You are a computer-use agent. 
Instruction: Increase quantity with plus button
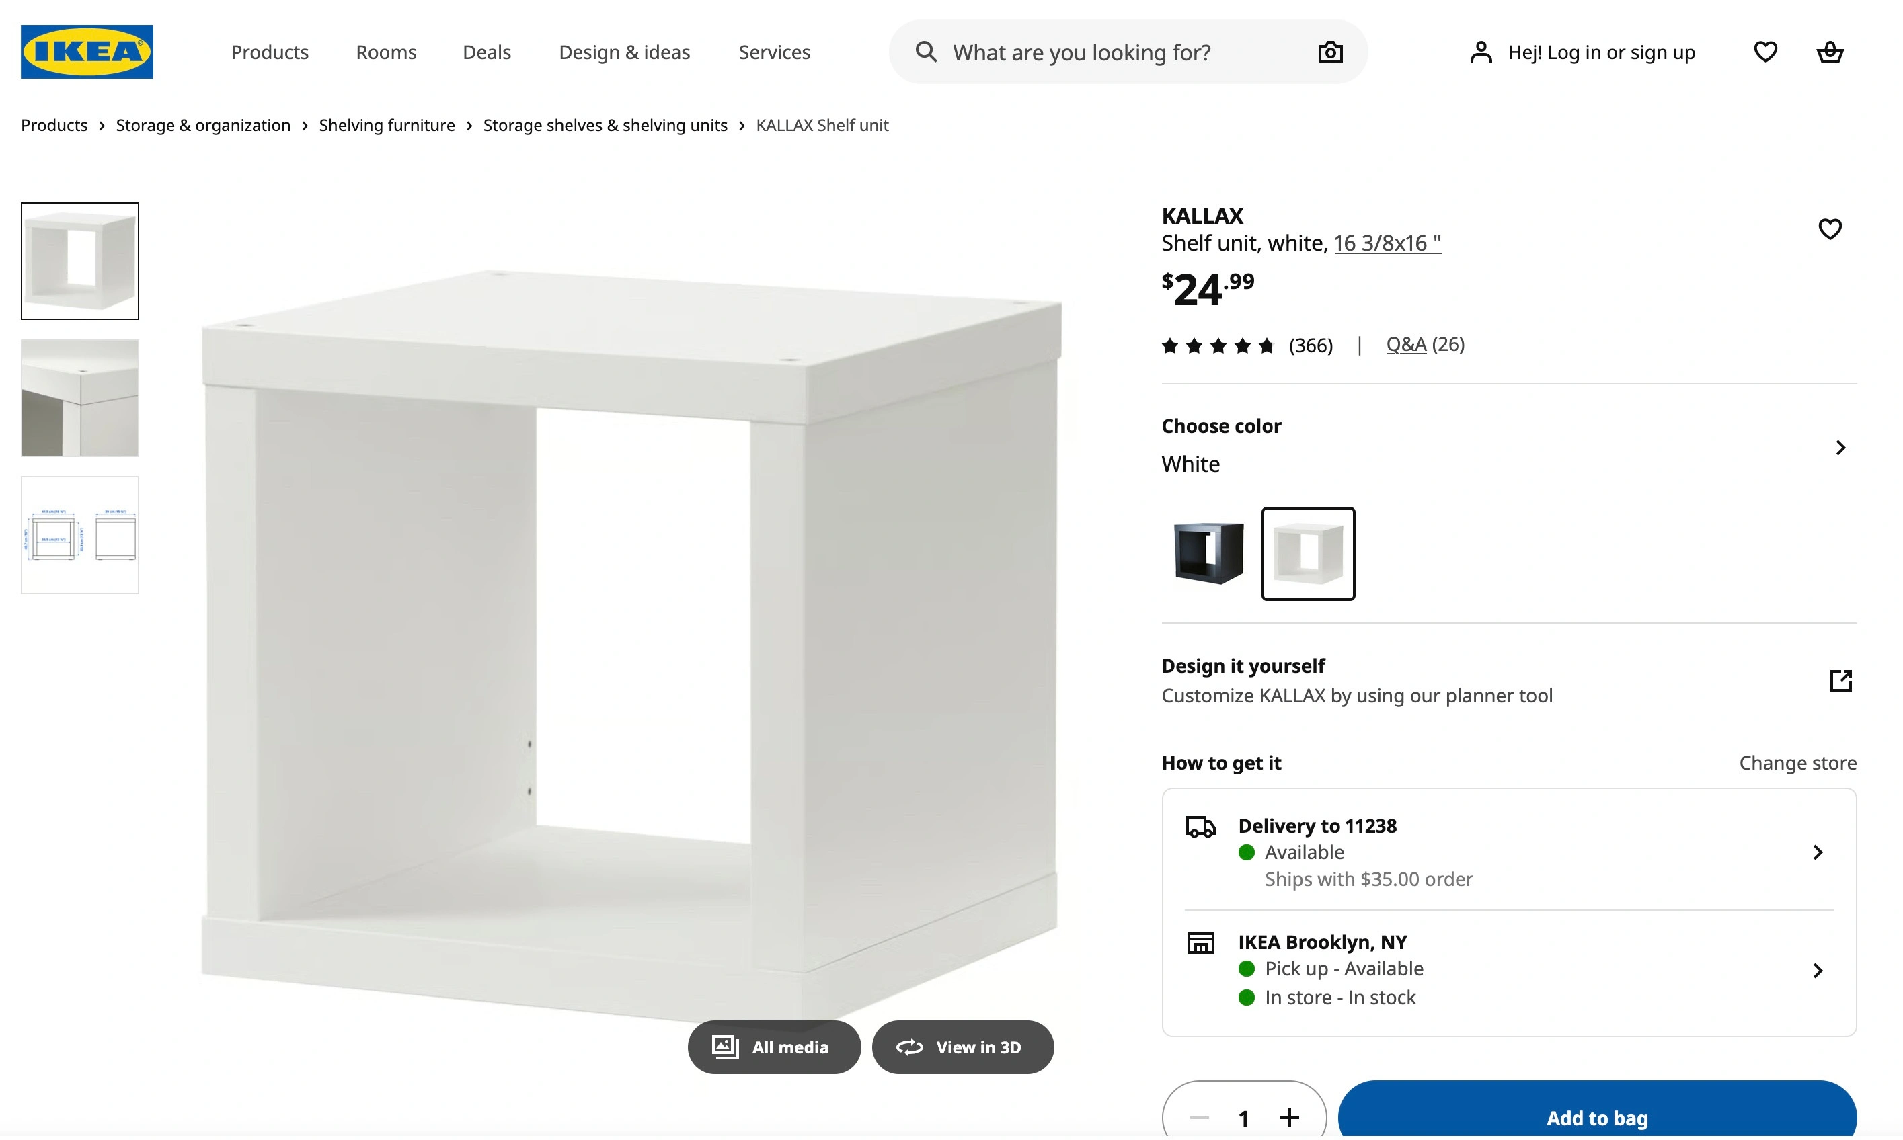tap(1289, 1118)
